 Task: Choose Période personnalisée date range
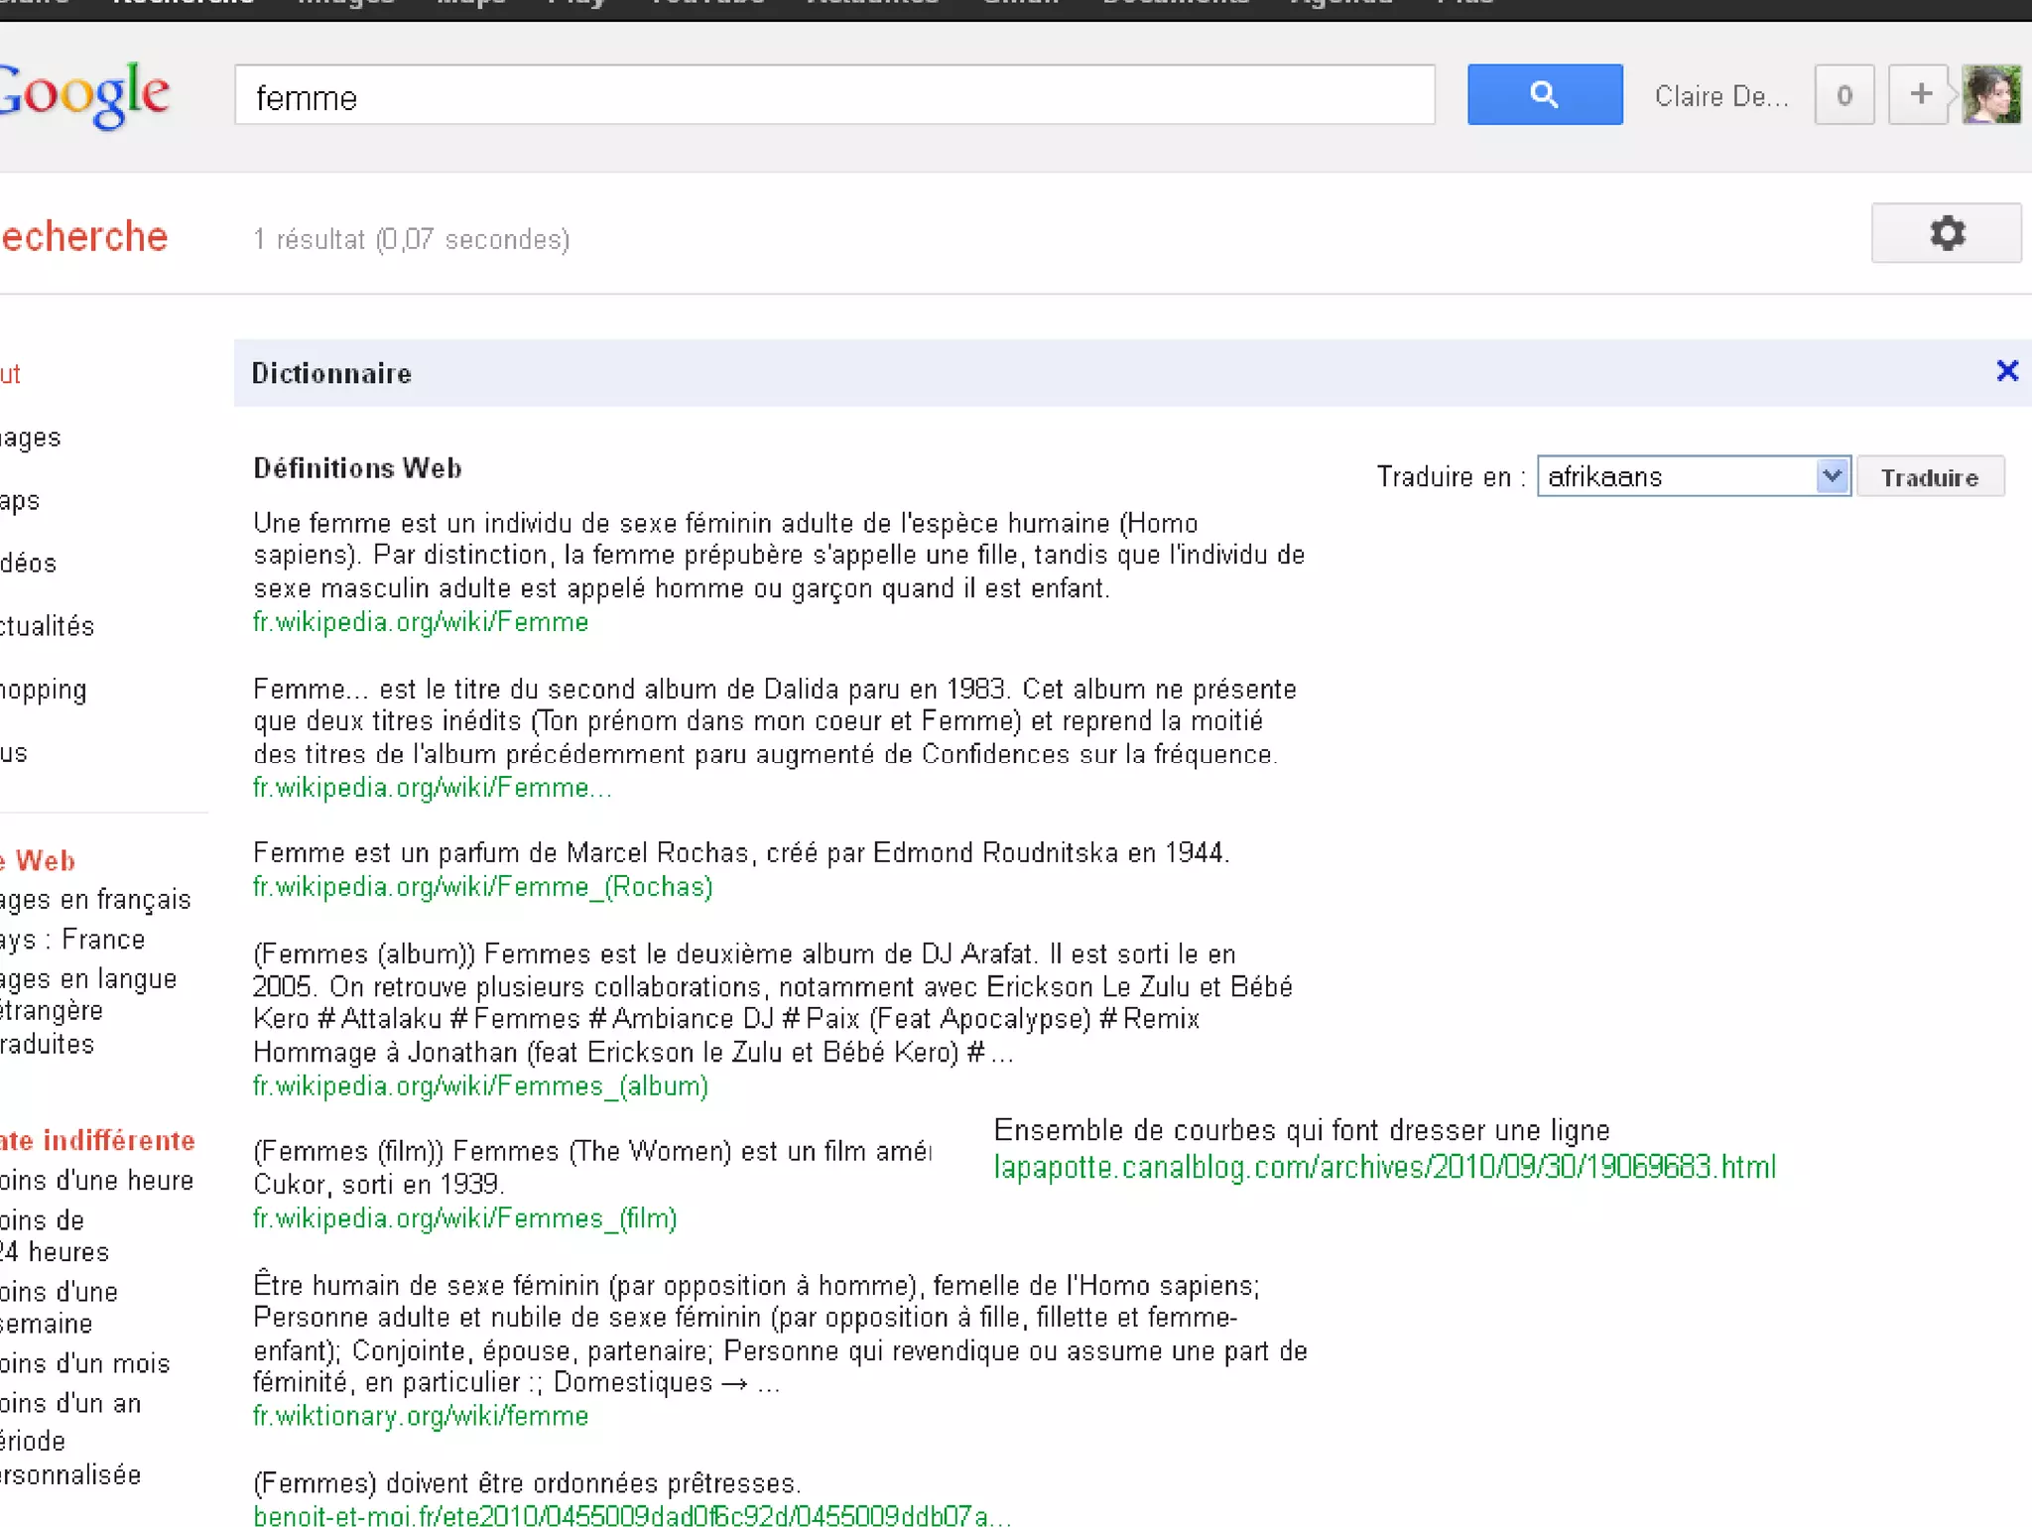(70, 1458)
